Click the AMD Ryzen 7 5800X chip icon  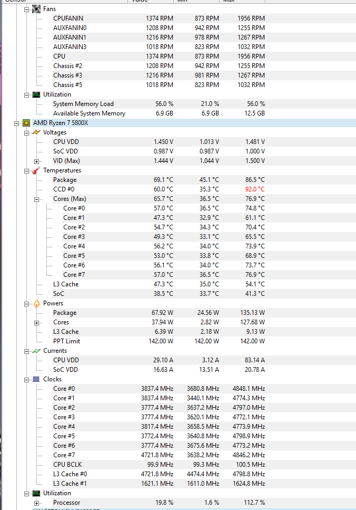coord(26,123)
